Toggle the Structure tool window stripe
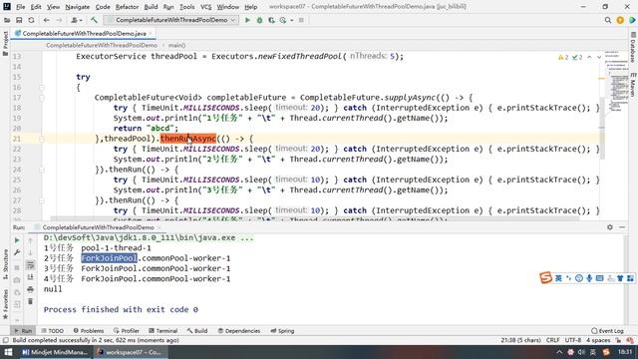This screenshot has height=359, width=638. tap(5, 263)
